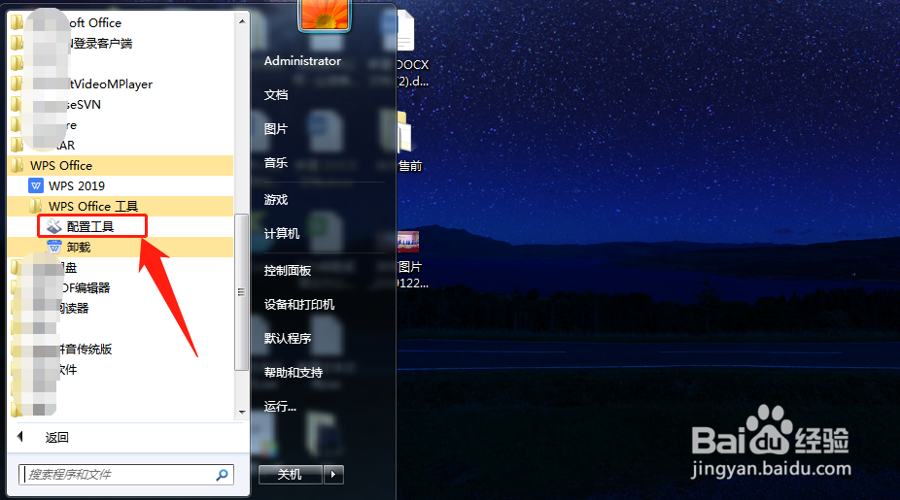Open 默认程序
Image resolution: width=900 pixels, height=500 pixels.
(x=288, y=338)
